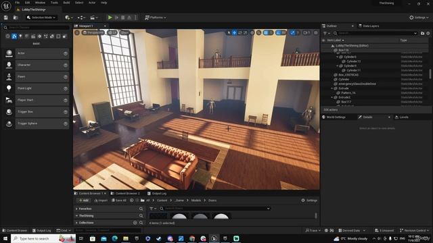Click Save All in Content Browser
The image size is (433, 243).
pos(119,200)
